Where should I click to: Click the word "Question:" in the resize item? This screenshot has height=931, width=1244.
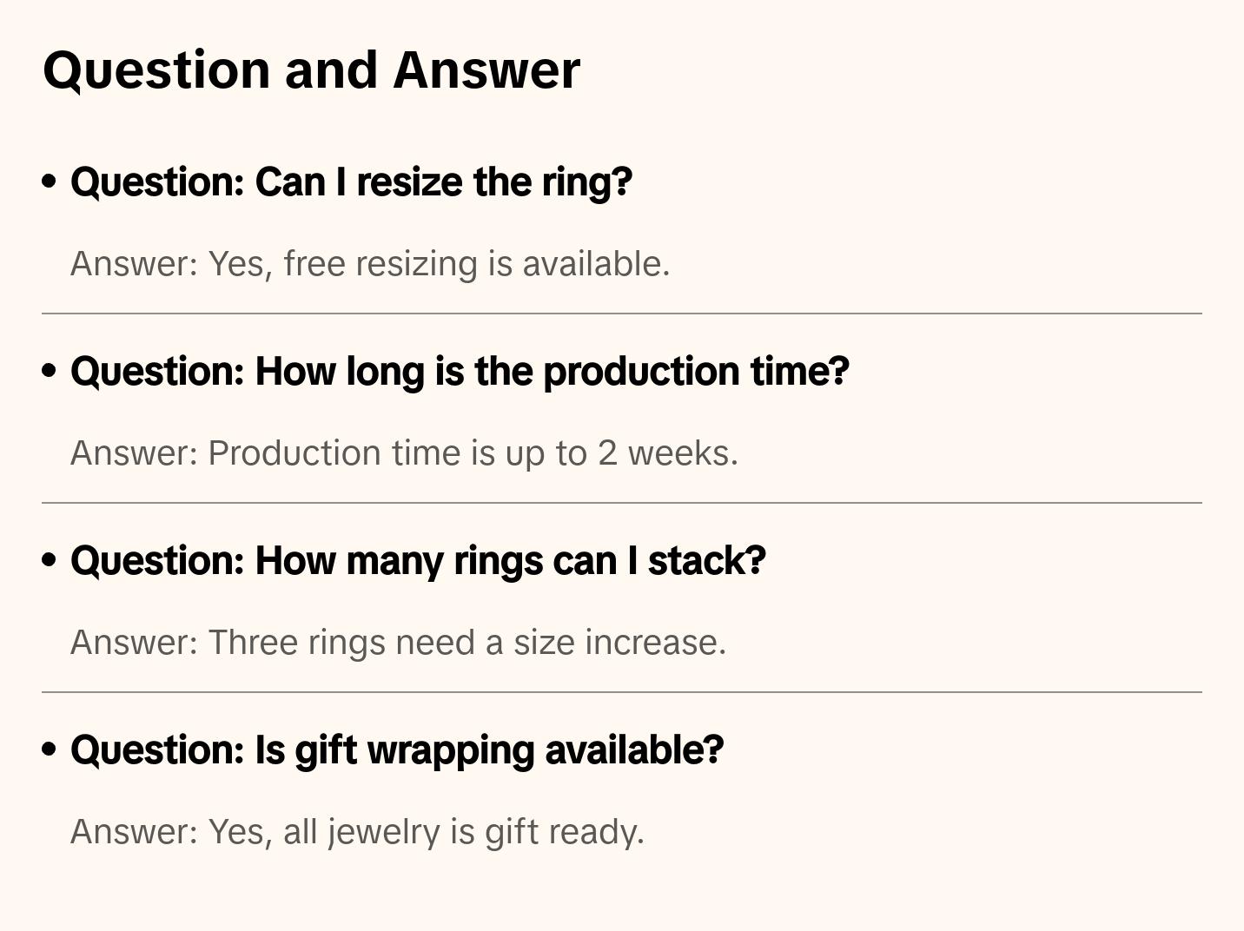(x=158, y=182)
